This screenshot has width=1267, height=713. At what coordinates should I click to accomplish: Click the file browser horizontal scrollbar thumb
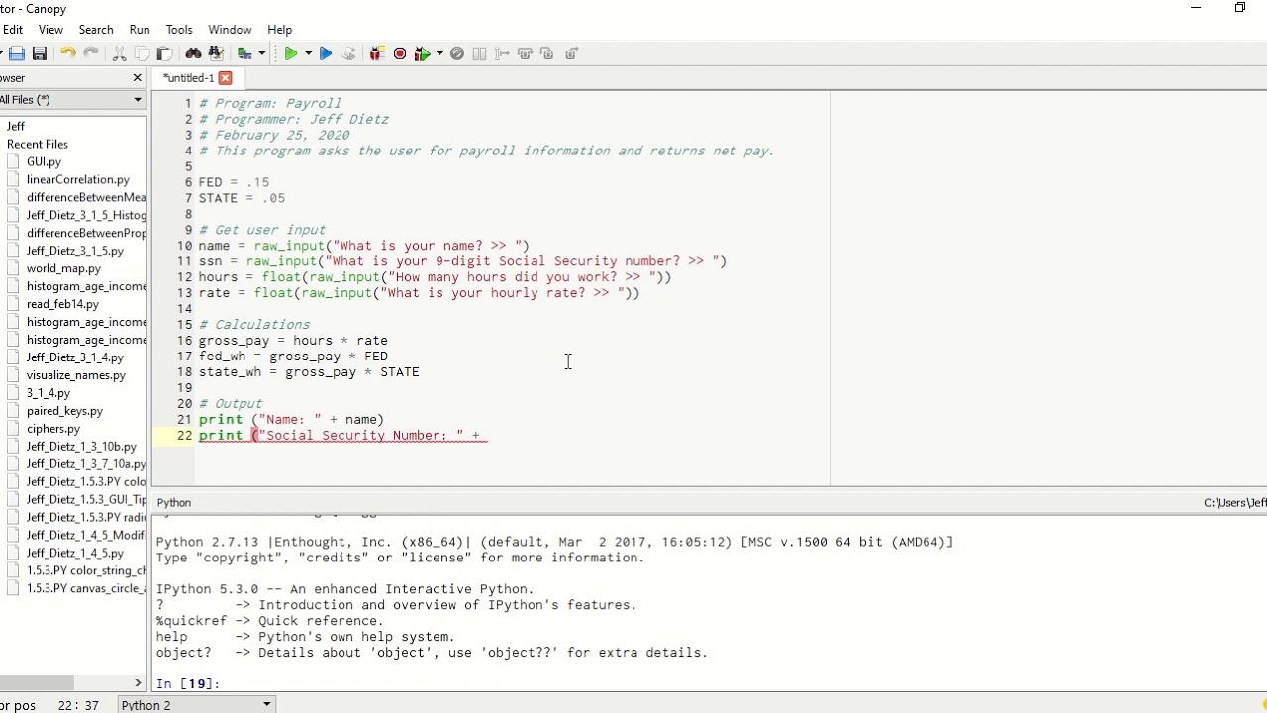tap(37, 683)
